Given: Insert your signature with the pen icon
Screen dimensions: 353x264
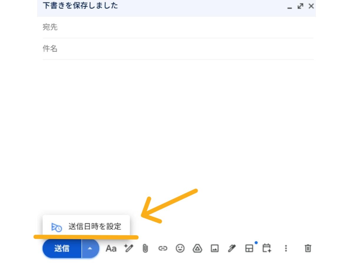Looking at the screenshot, I should pos(232,248).
